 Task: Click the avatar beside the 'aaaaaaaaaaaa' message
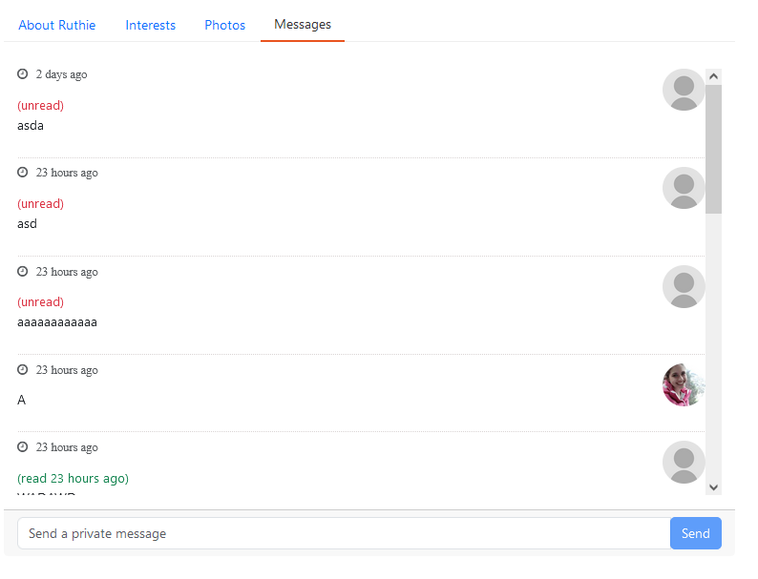[x=684, y=286]
